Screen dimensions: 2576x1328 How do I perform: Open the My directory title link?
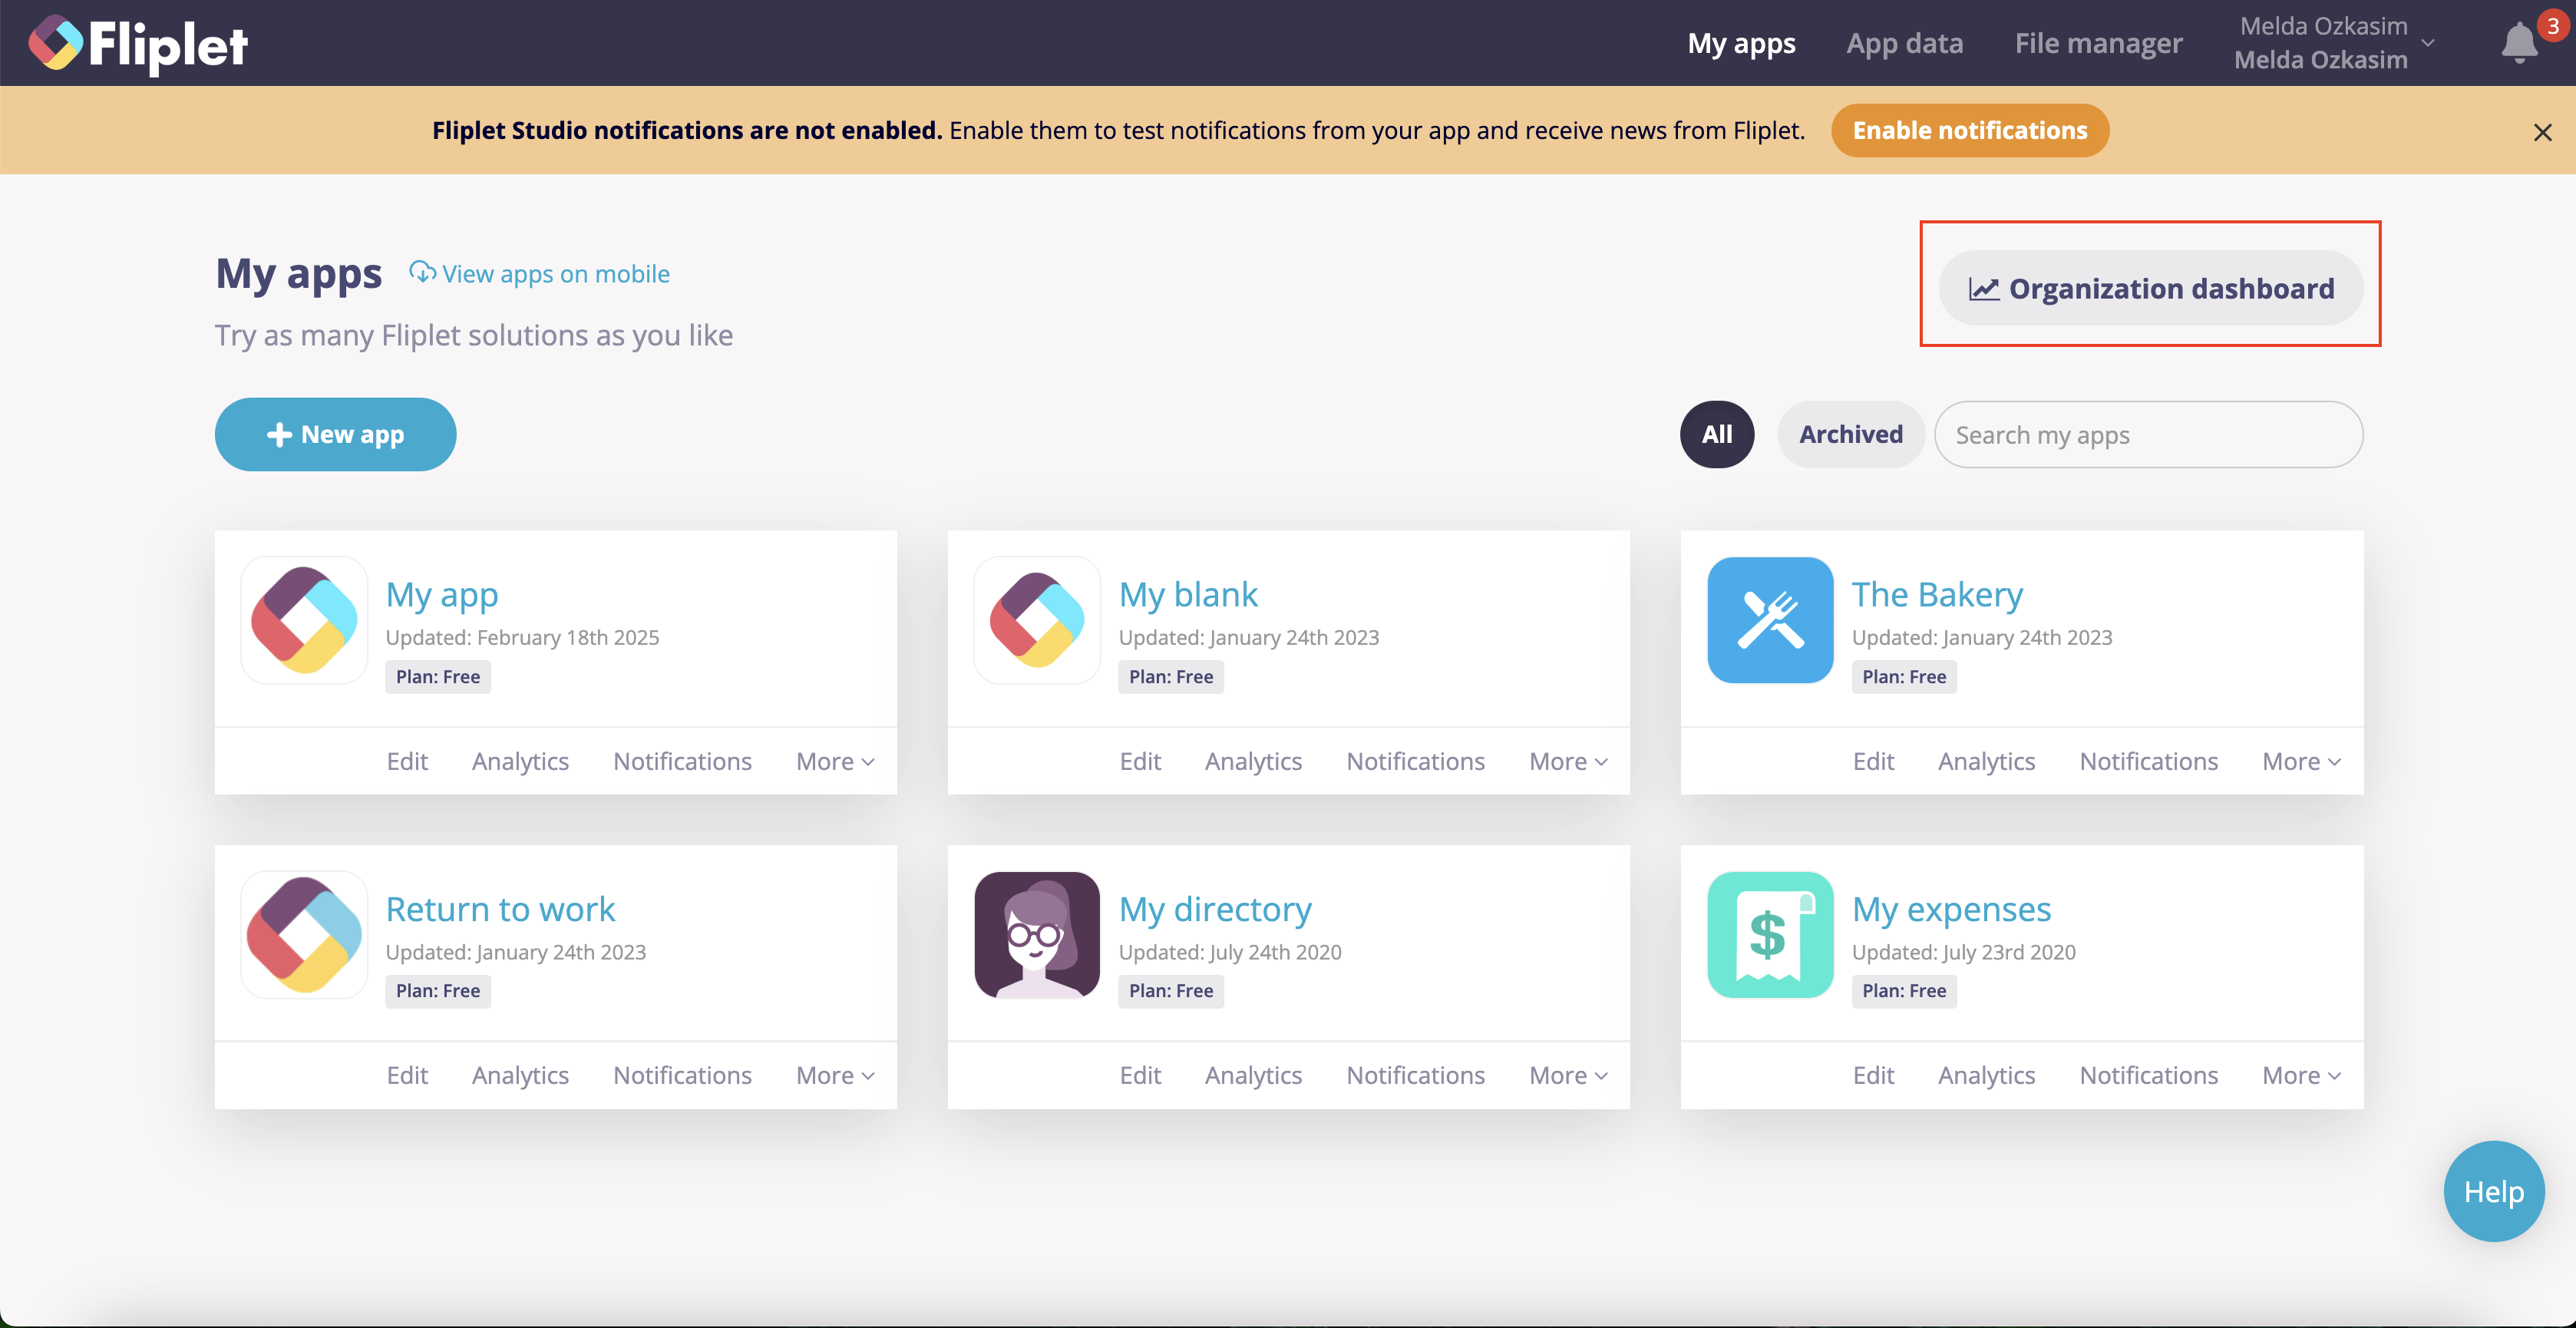pos(1215,908)
